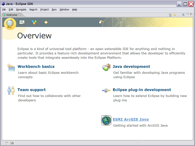Close the Eclipse SDK window
This screenshot has height=146, width=195.
pyautogui.click(x=191, y=4)
